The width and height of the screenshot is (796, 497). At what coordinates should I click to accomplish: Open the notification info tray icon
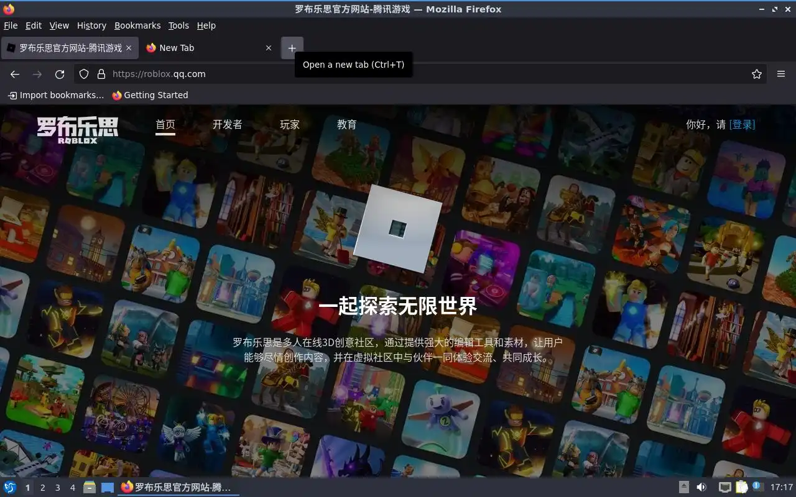coord(757,487)
